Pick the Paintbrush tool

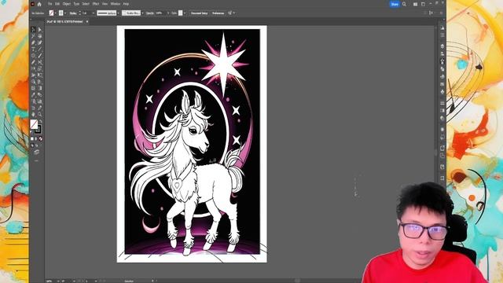pyautogui.click(x=40, y=56)
